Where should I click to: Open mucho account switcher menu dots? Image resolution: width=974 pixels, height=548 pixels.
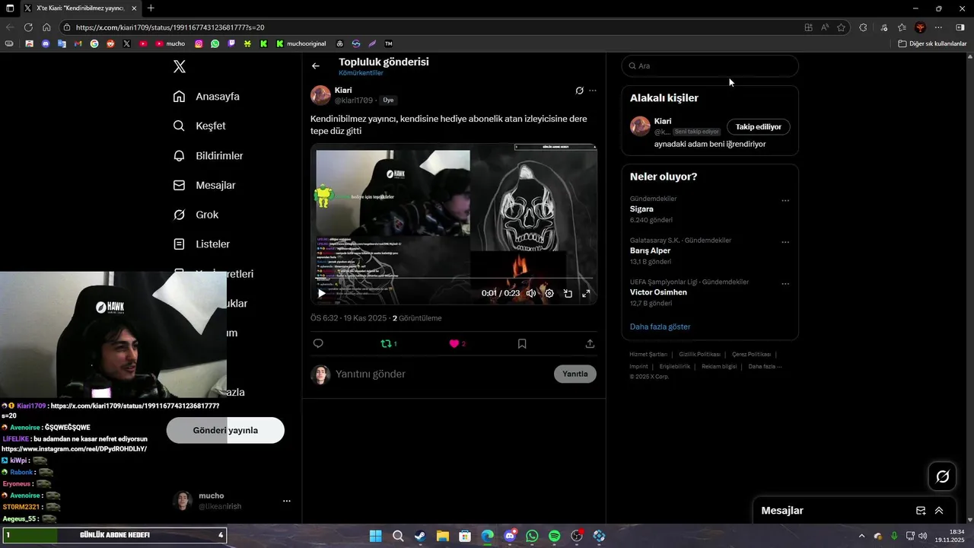pos(287,501)
